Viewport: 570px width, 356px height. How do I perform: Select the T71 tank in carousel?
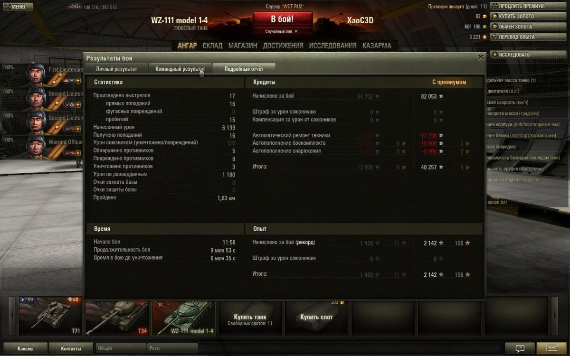(51, 316)
